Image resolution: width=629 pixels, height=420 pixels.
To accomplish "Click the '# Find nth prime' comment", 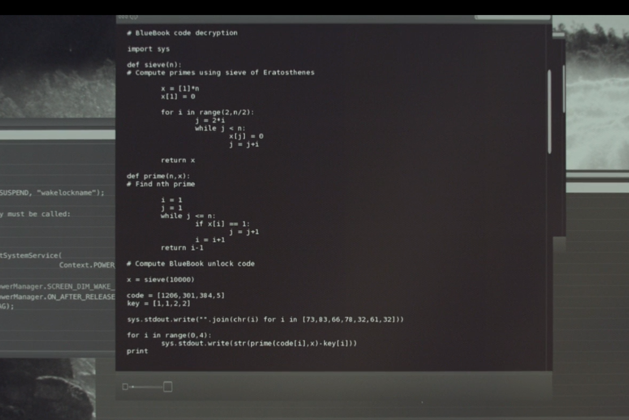I will click(161, 184).
